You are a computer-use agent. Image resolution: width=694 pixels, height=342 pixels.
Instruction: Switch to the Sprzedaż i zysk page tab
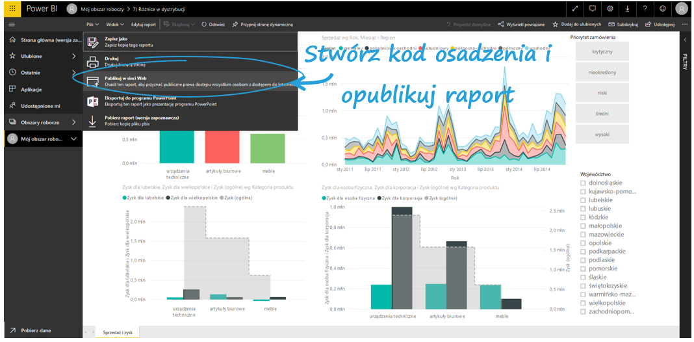(118, 332)
